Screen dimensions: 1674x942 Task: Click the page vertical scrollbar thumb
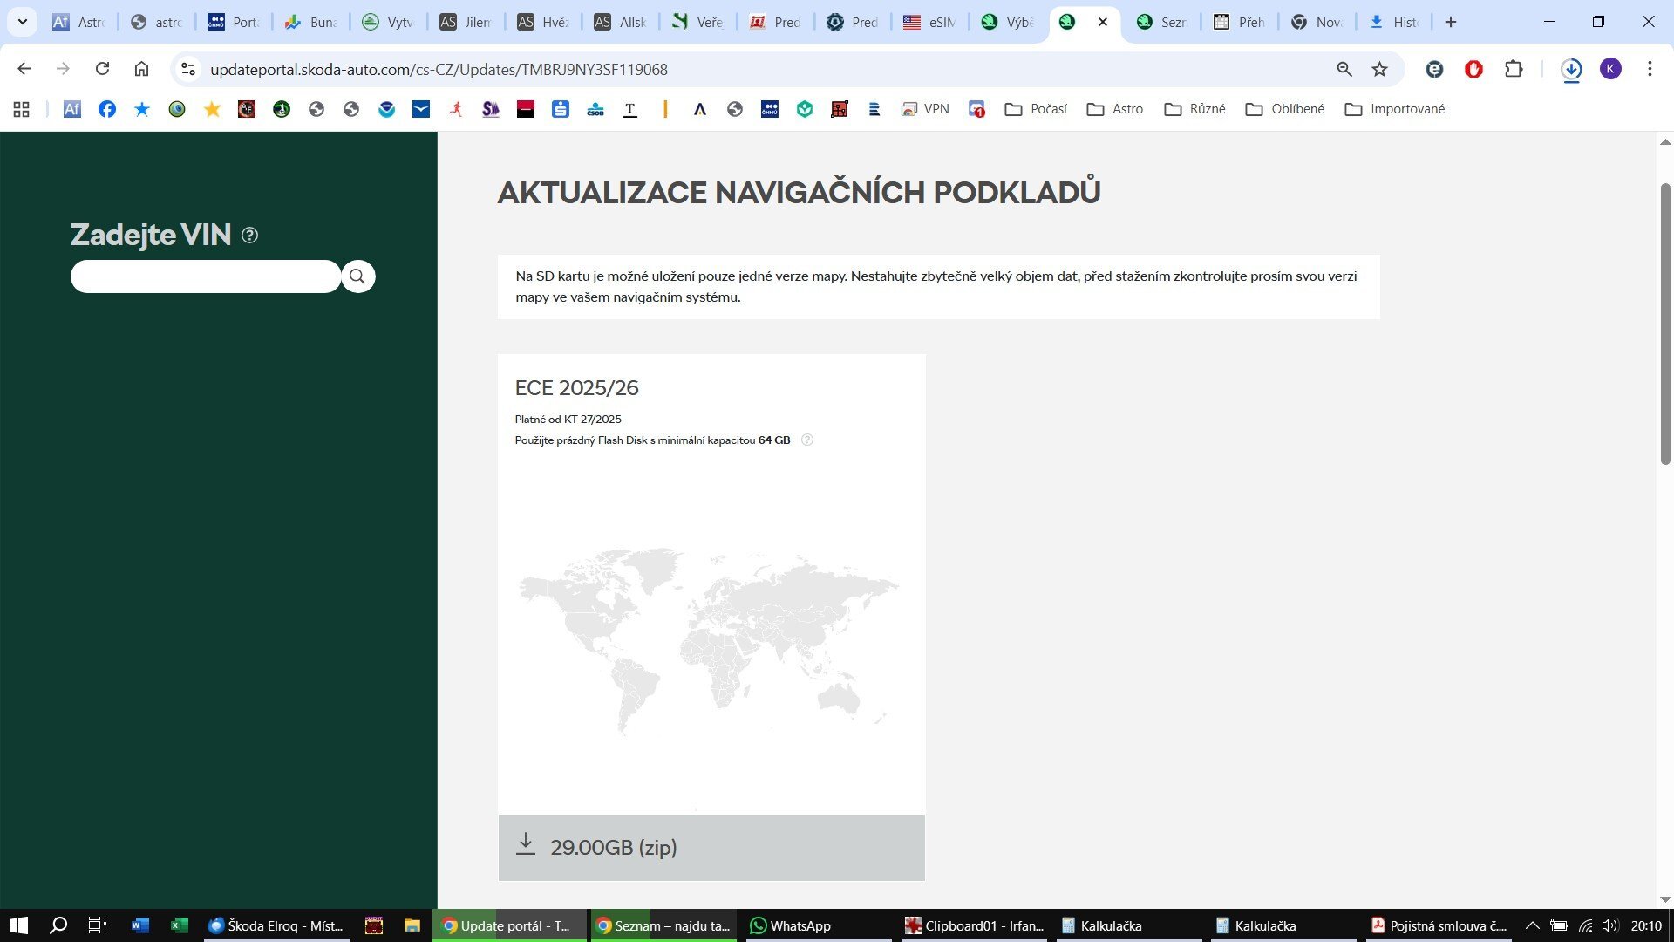coord(1665,324)
